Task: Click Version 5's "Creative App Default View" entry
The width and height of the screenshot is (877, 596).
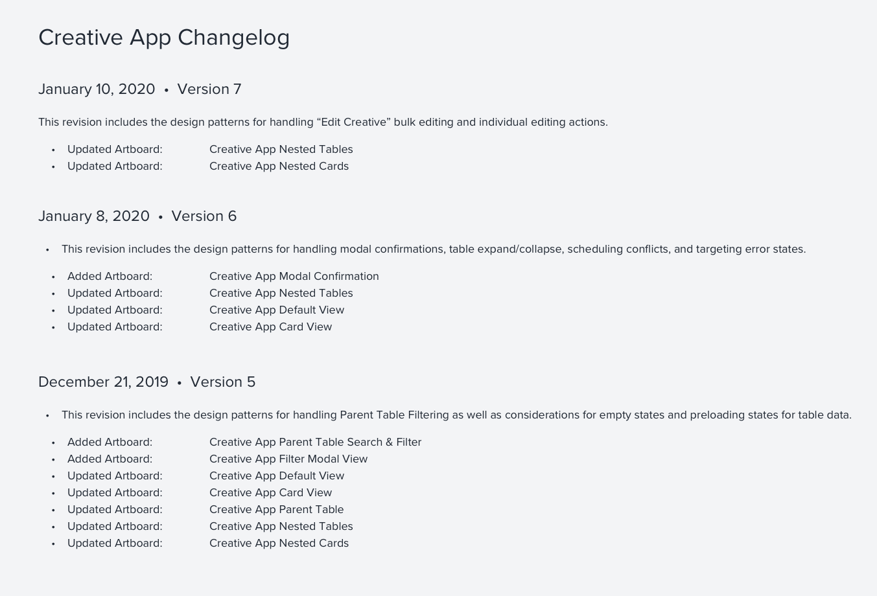Action: coord(276,476)
